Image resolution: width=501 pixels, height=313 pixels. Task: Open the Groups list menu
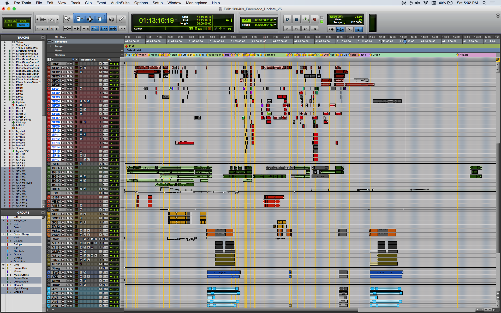[x=43, y=213]
